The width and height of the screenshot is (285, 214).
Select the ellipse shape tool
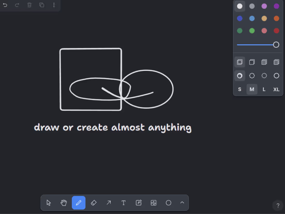(169, 203)
